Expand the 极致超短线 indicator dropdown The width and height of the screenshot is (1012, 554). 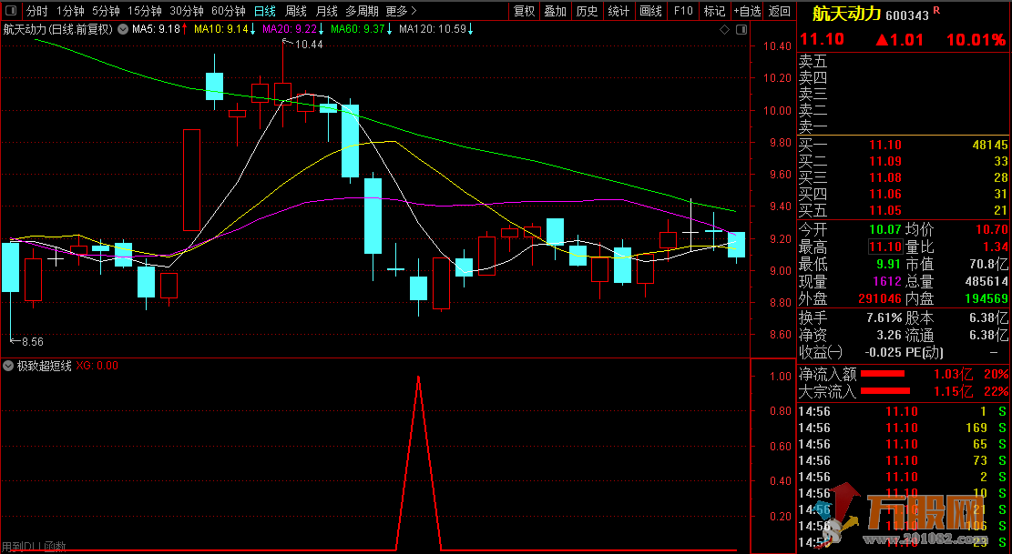point(8,366)
